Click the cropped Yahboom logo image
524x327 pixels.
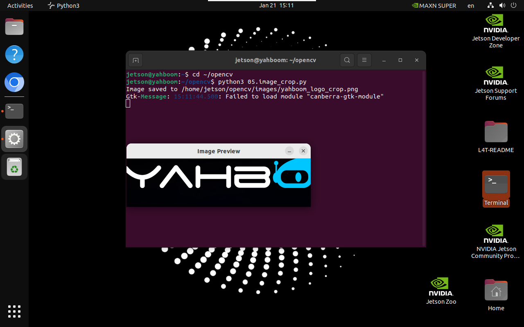[x=219, y=183]
